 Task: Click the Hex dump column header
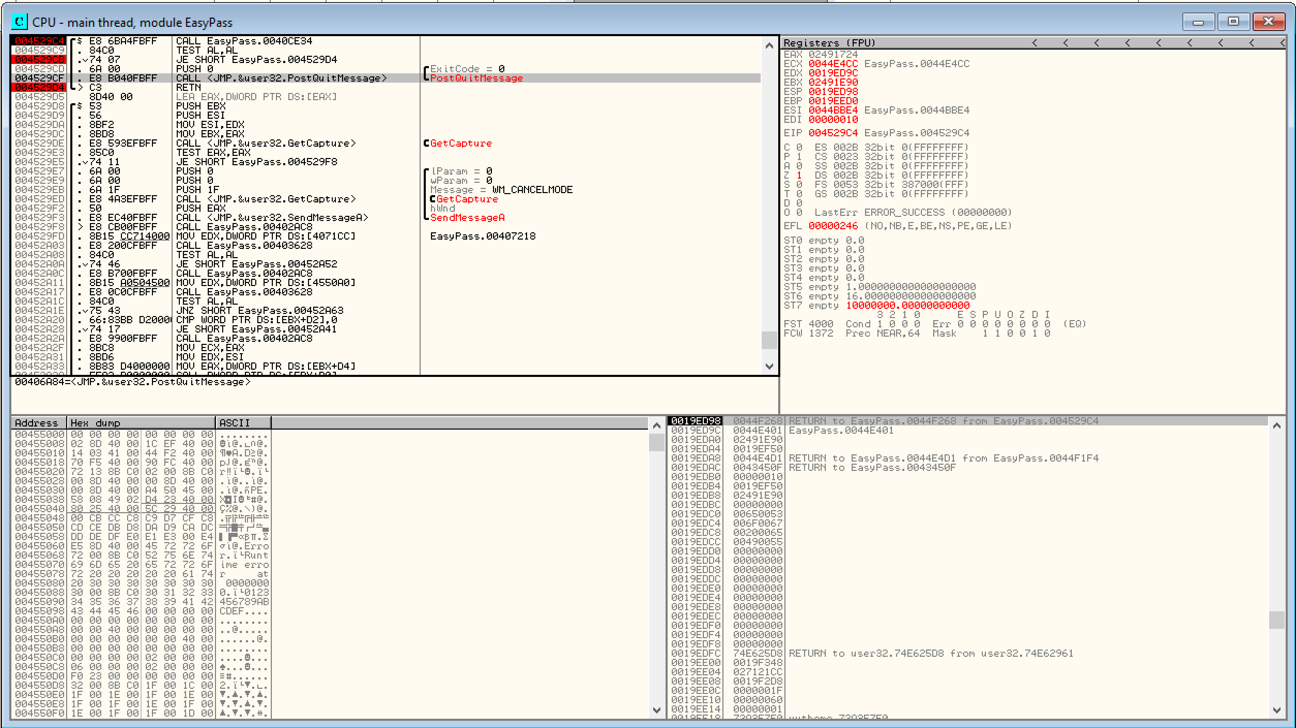141,423
